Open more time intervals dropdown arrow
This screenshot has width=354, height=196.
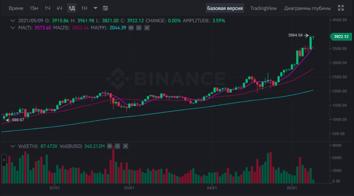(x=96, y=8)
